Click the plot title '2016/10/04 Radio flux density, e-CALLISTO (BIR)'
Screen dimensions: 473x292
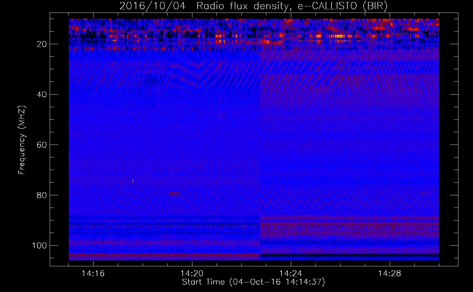253,6
